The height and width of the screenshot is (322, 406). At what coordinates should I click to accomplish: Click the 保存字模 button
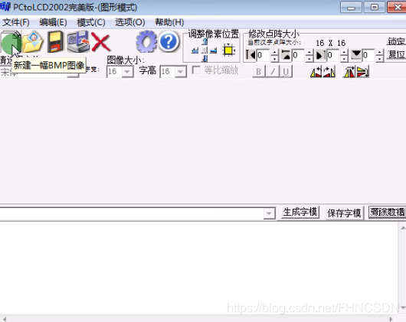pos(344,213)
